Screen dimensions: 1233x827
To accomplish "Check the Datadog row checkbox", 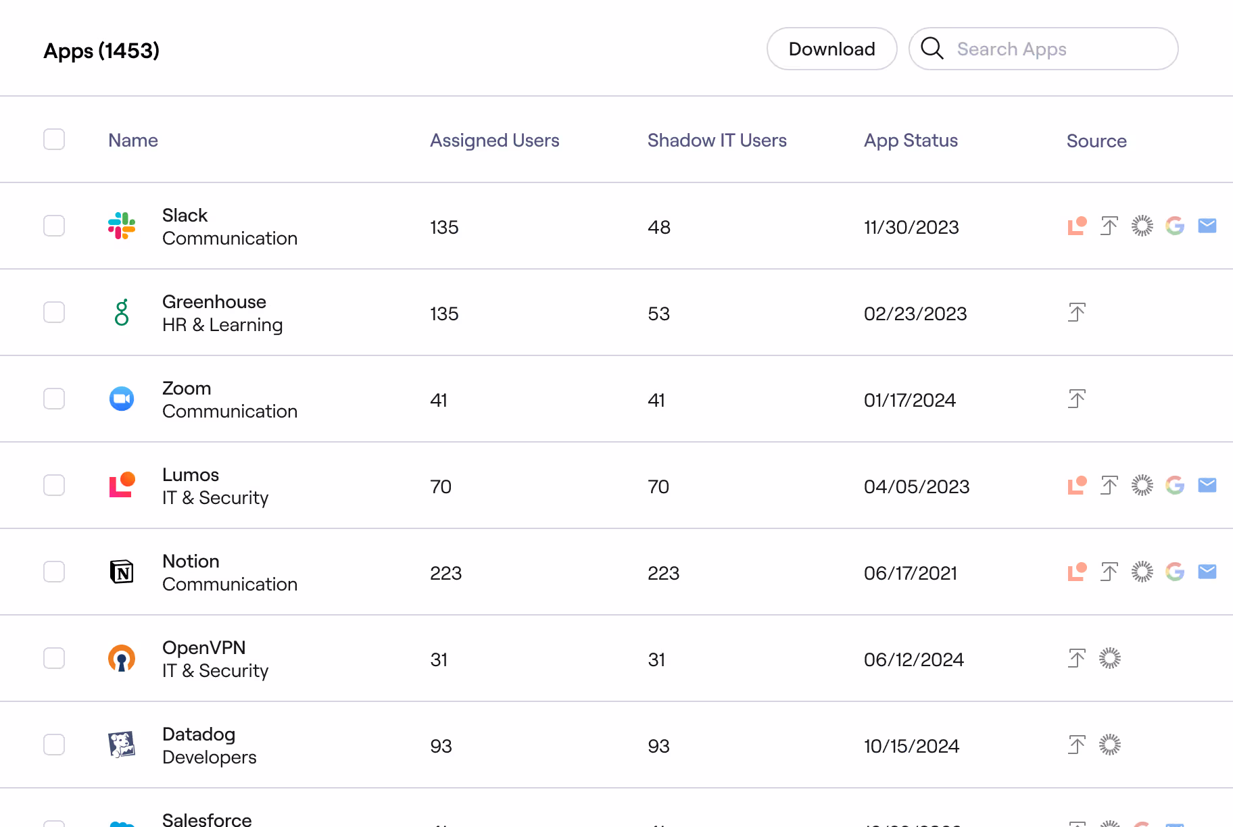I will (x=54, y=745).
